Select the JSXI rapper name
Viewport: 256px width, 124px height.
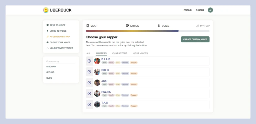[104, 81]
